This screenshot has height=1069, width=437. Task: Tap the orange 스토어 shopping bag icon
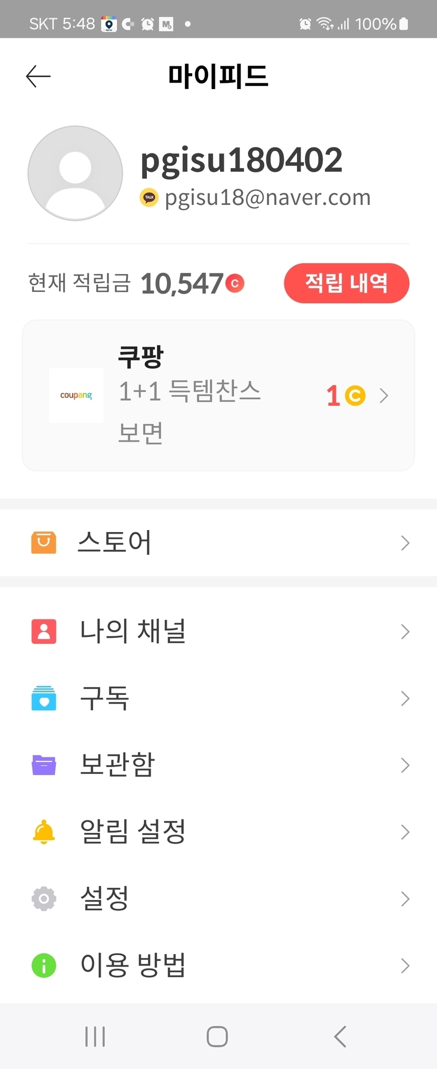tap(44, 543)
